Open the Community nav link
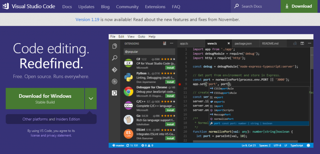The width and height of the screenshot is (320, 154). click(x=127, y=7)
